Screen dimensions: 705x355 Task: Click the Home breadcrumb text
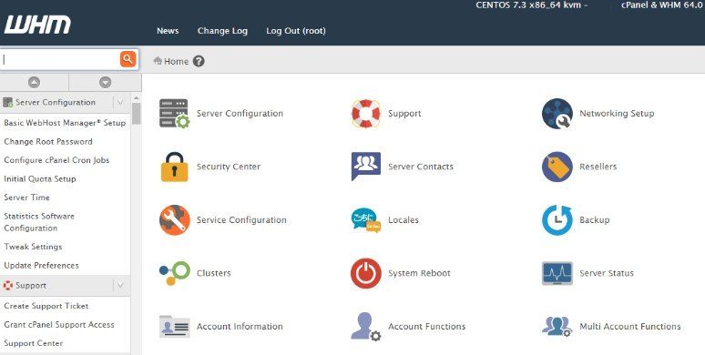pos(177,61)
